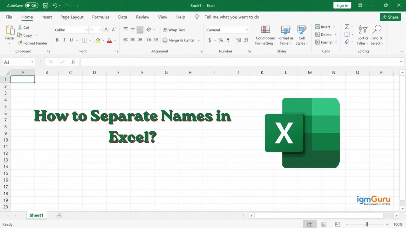Image resolution: width=406 pixels, height=228 pixels.
Task: Expand Sort & Filter menu
Action: (x=363, y=35)
